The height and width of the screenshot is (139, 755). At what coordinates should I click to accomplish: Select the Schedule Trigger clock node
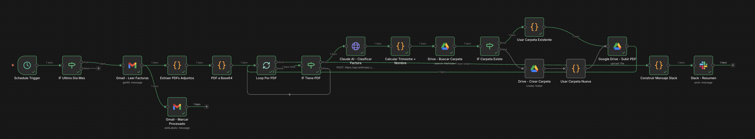[27, 65]
